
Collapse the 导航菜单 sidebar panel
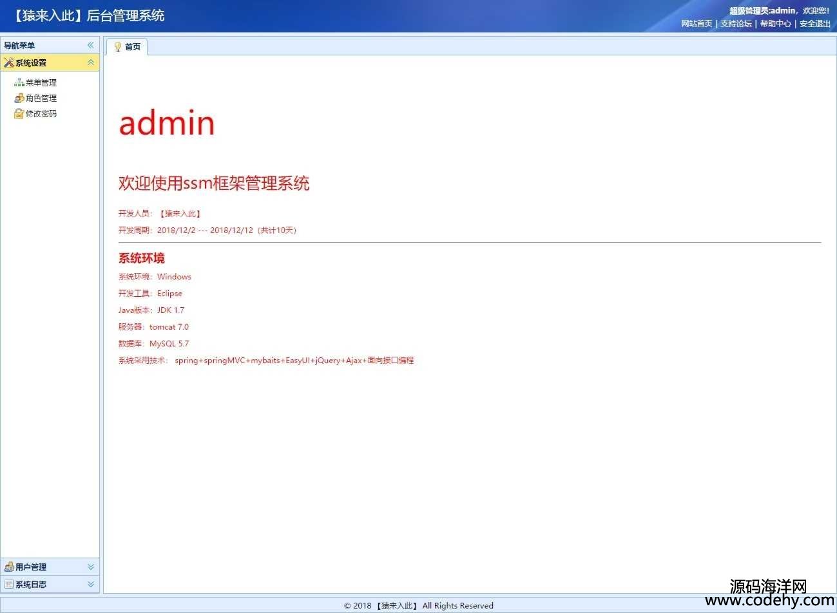[90, 45]
